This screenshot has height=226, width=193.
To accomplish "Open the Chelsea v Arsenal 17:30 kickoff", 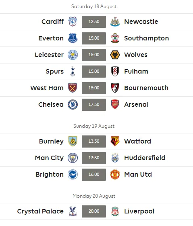I will click(x=94, y=105).
